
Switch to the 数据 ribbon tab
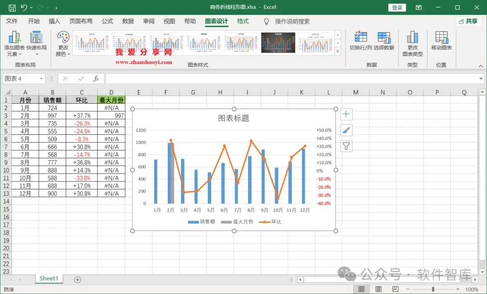click(128, 21)
